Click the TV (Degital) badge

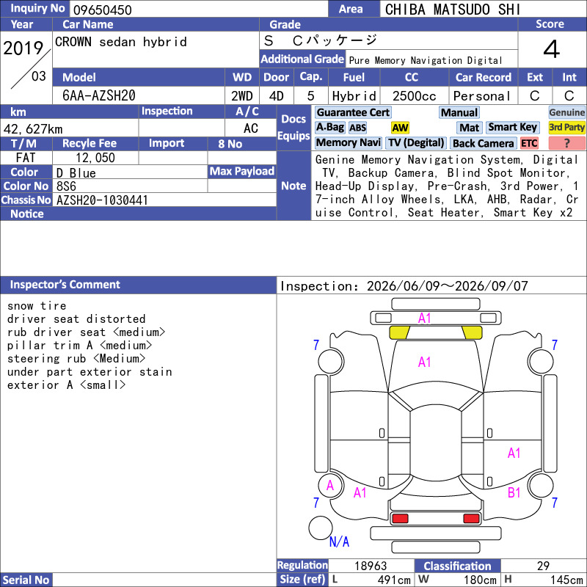point(416,143)
